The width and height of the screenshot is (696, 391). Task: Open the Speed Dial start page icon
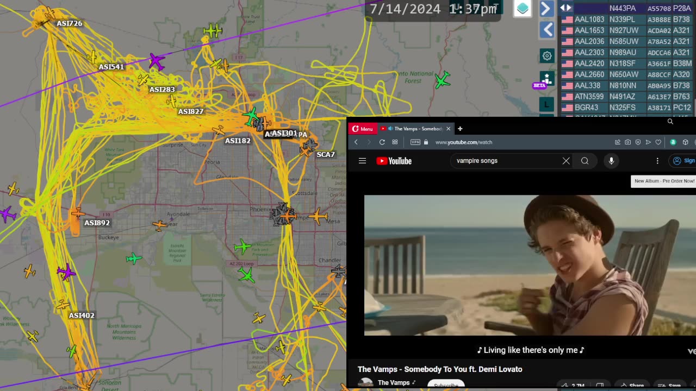pyautogui.click(x=395, y=142)
